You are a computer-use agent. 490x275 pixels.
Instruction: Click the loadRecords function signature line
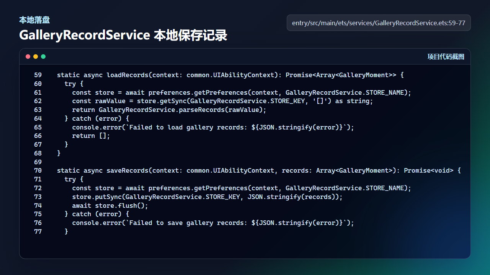click(x=230, y=75)
